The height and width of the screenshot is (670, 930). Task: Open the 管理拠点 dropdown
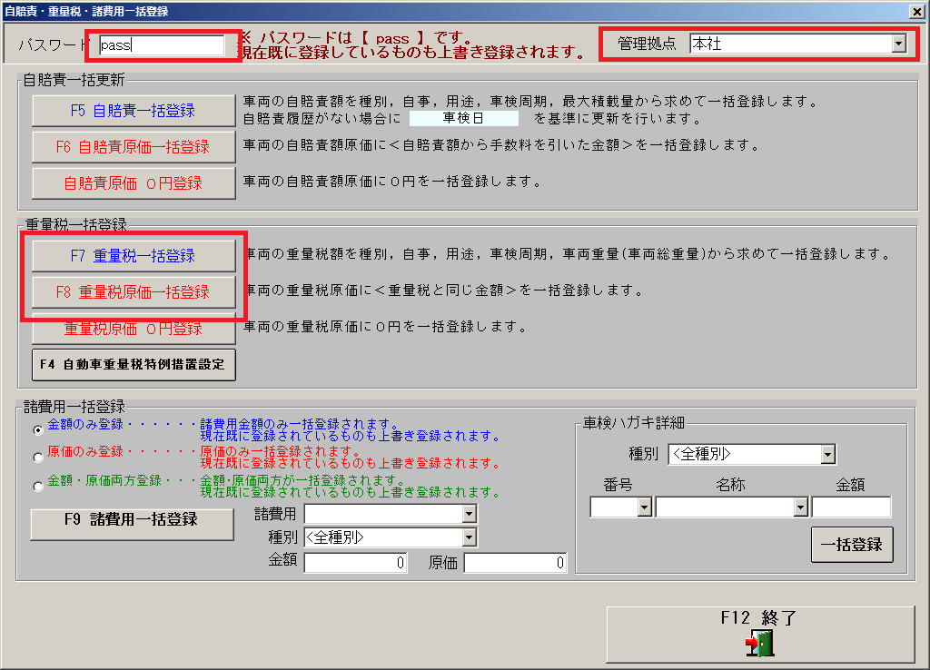[898, 44]
